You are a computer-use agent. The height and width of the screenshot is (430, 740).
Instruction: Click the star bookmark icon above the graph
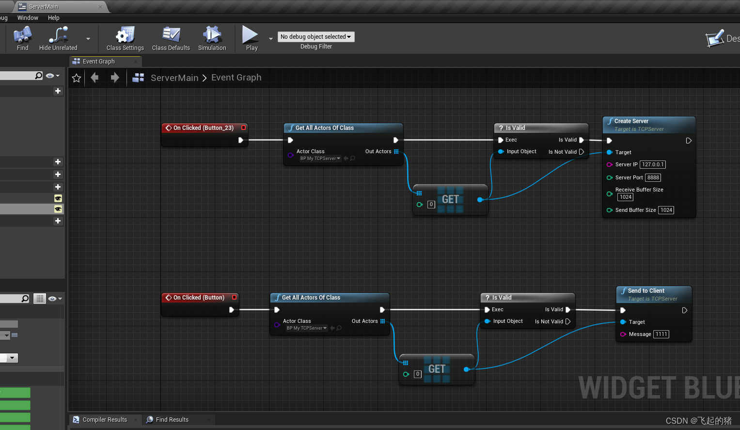[x=76, y=78]
